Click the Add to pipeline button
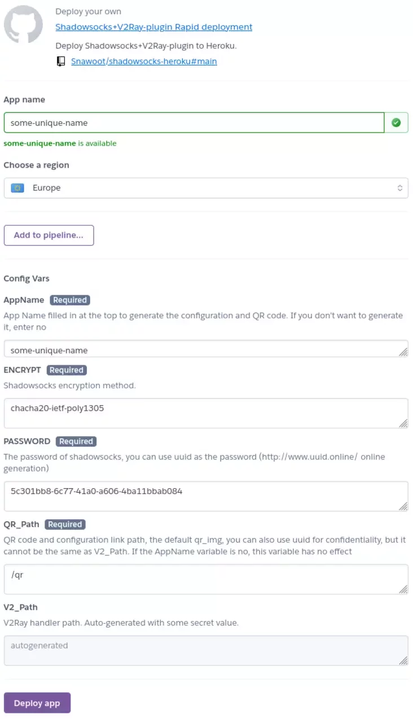This screenshot has height=719, width=413. coord(49,235)
